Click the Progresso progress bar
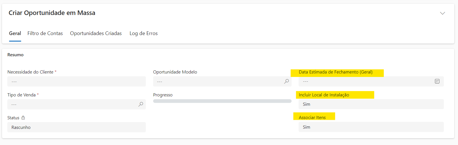 [x=222, y=101]
